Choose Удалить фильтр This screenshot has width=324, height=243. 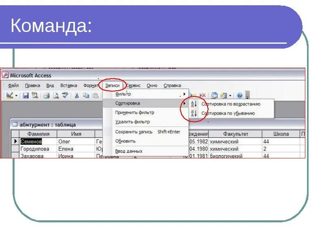(146, 122)
